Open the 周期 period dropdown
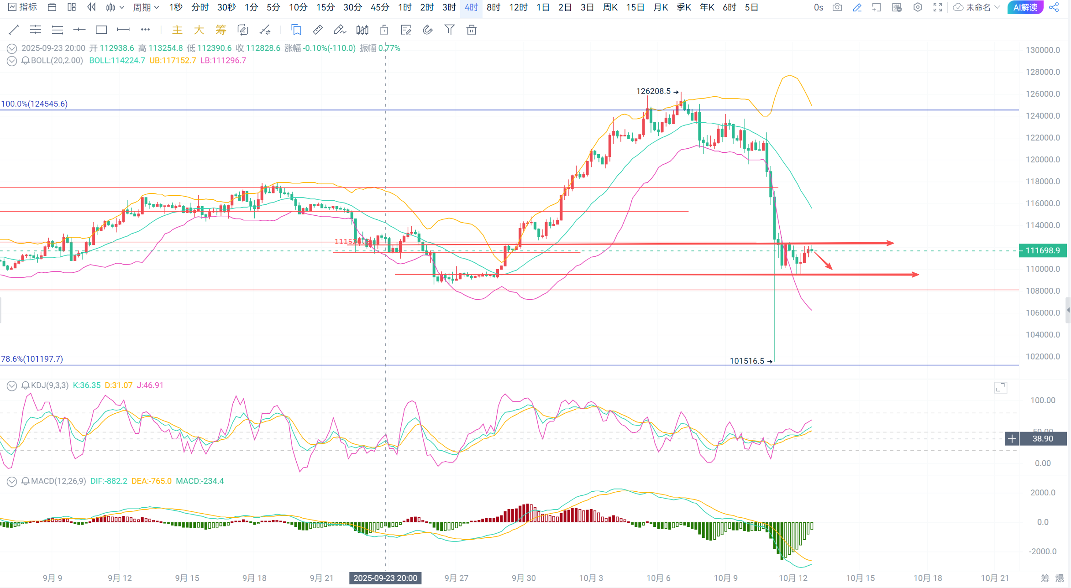1071x588 pixels. [x=146, y=7]
